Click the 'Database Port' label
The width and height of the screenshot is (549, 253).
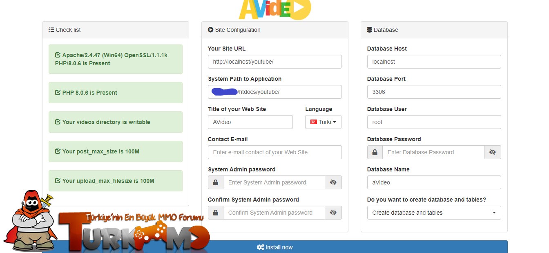coord(386,79)
